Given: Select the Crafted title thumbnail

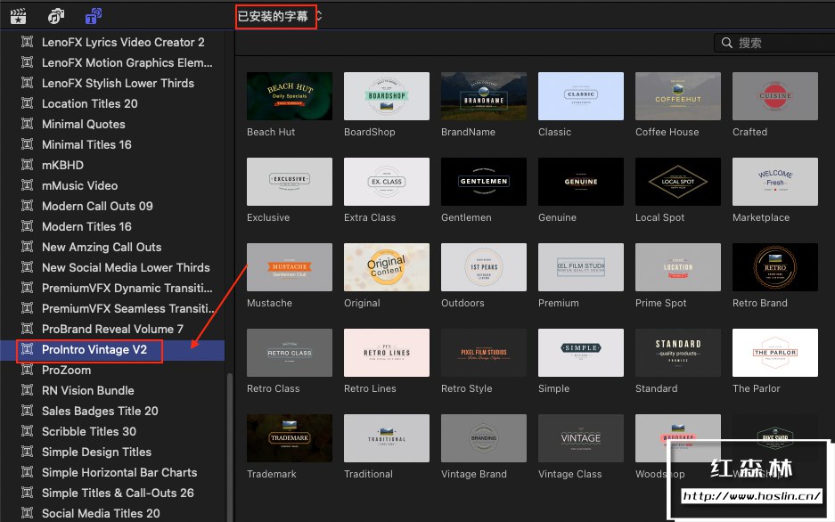Looking at the screenshot, I should (x=775, y=96).
